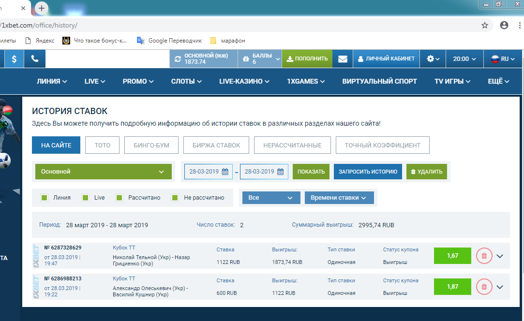
Task: Open the envelope messages icon
Action: point(343,59)
